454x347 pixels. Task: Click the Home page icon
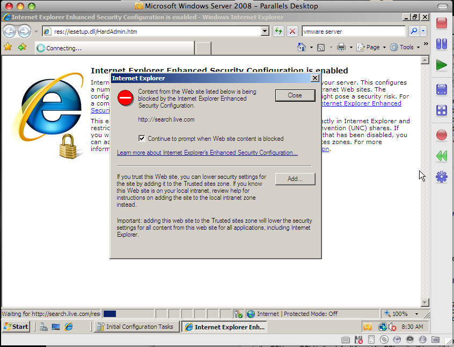[x=302, y=47]
